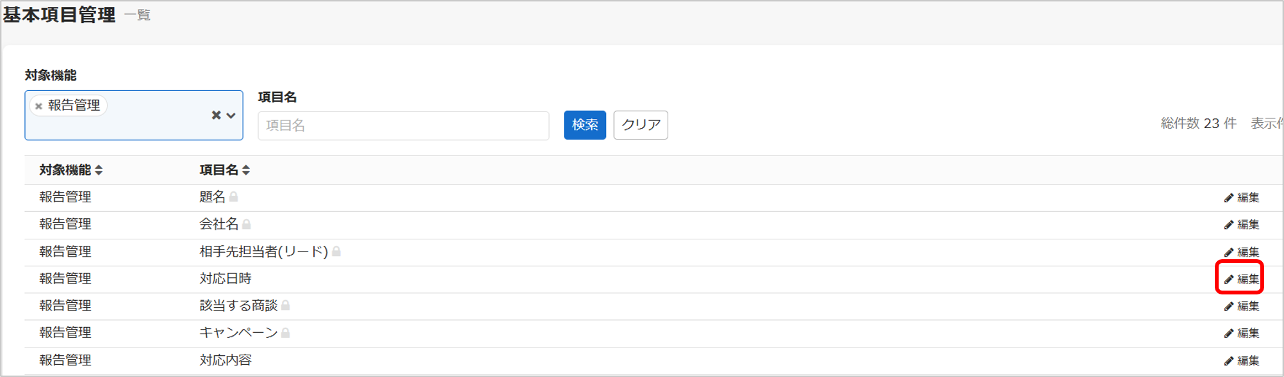
Task: Sort by 対象機能 column header
Action: point(70,170)
